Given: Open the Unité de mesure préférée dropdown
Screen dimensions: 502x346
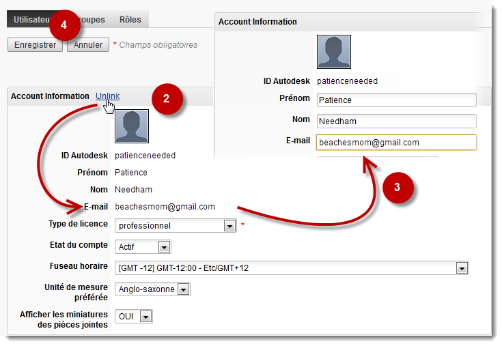Looking at the screenshot, I should point(152,289).
